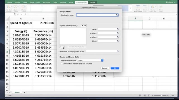The image size is (179, 100).
Task: Switch to Page Break Preview in status bar
Action: click(x=149, y=96)
